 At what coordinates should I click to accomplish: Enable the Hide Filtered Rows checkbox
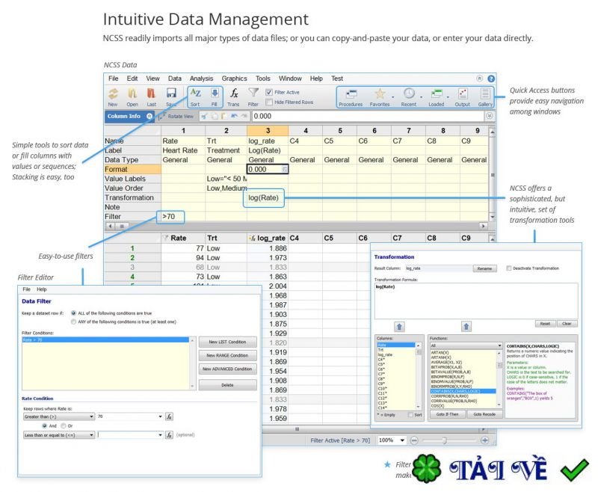(x=269, y=102)
